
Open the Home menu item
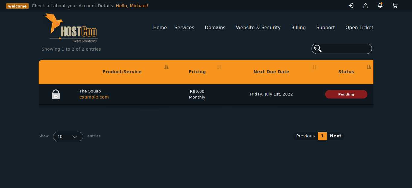160,27
